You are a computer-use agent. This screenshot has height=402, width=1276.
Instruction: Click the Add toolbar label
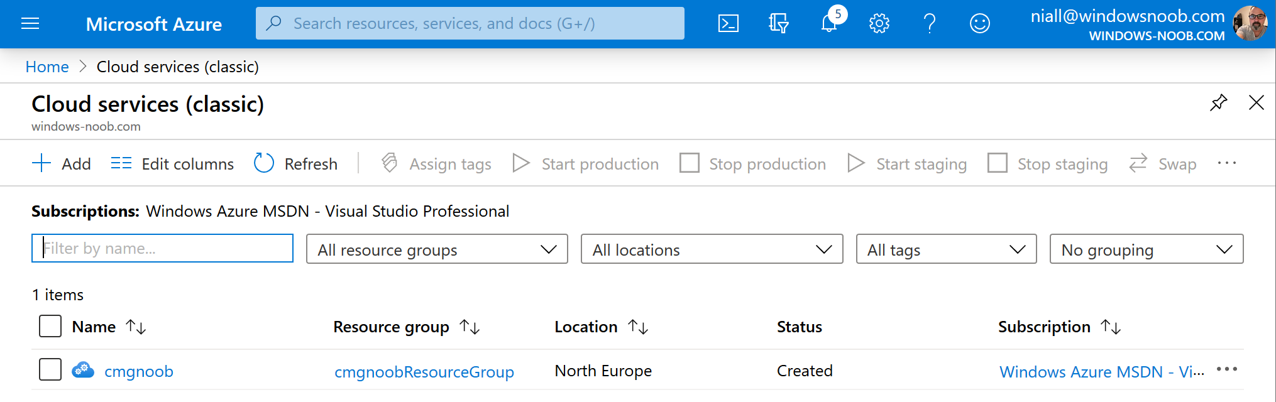[x=77, y=164]
